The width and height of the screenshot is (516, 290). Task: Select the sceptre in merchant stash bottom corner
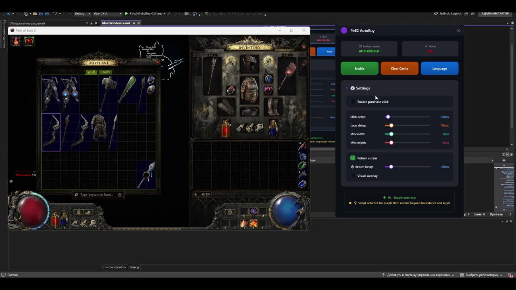click(146, 175)
